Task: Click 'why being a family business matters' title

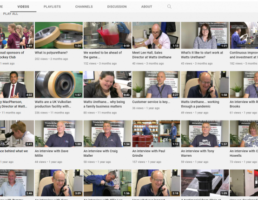Action: 104,104
